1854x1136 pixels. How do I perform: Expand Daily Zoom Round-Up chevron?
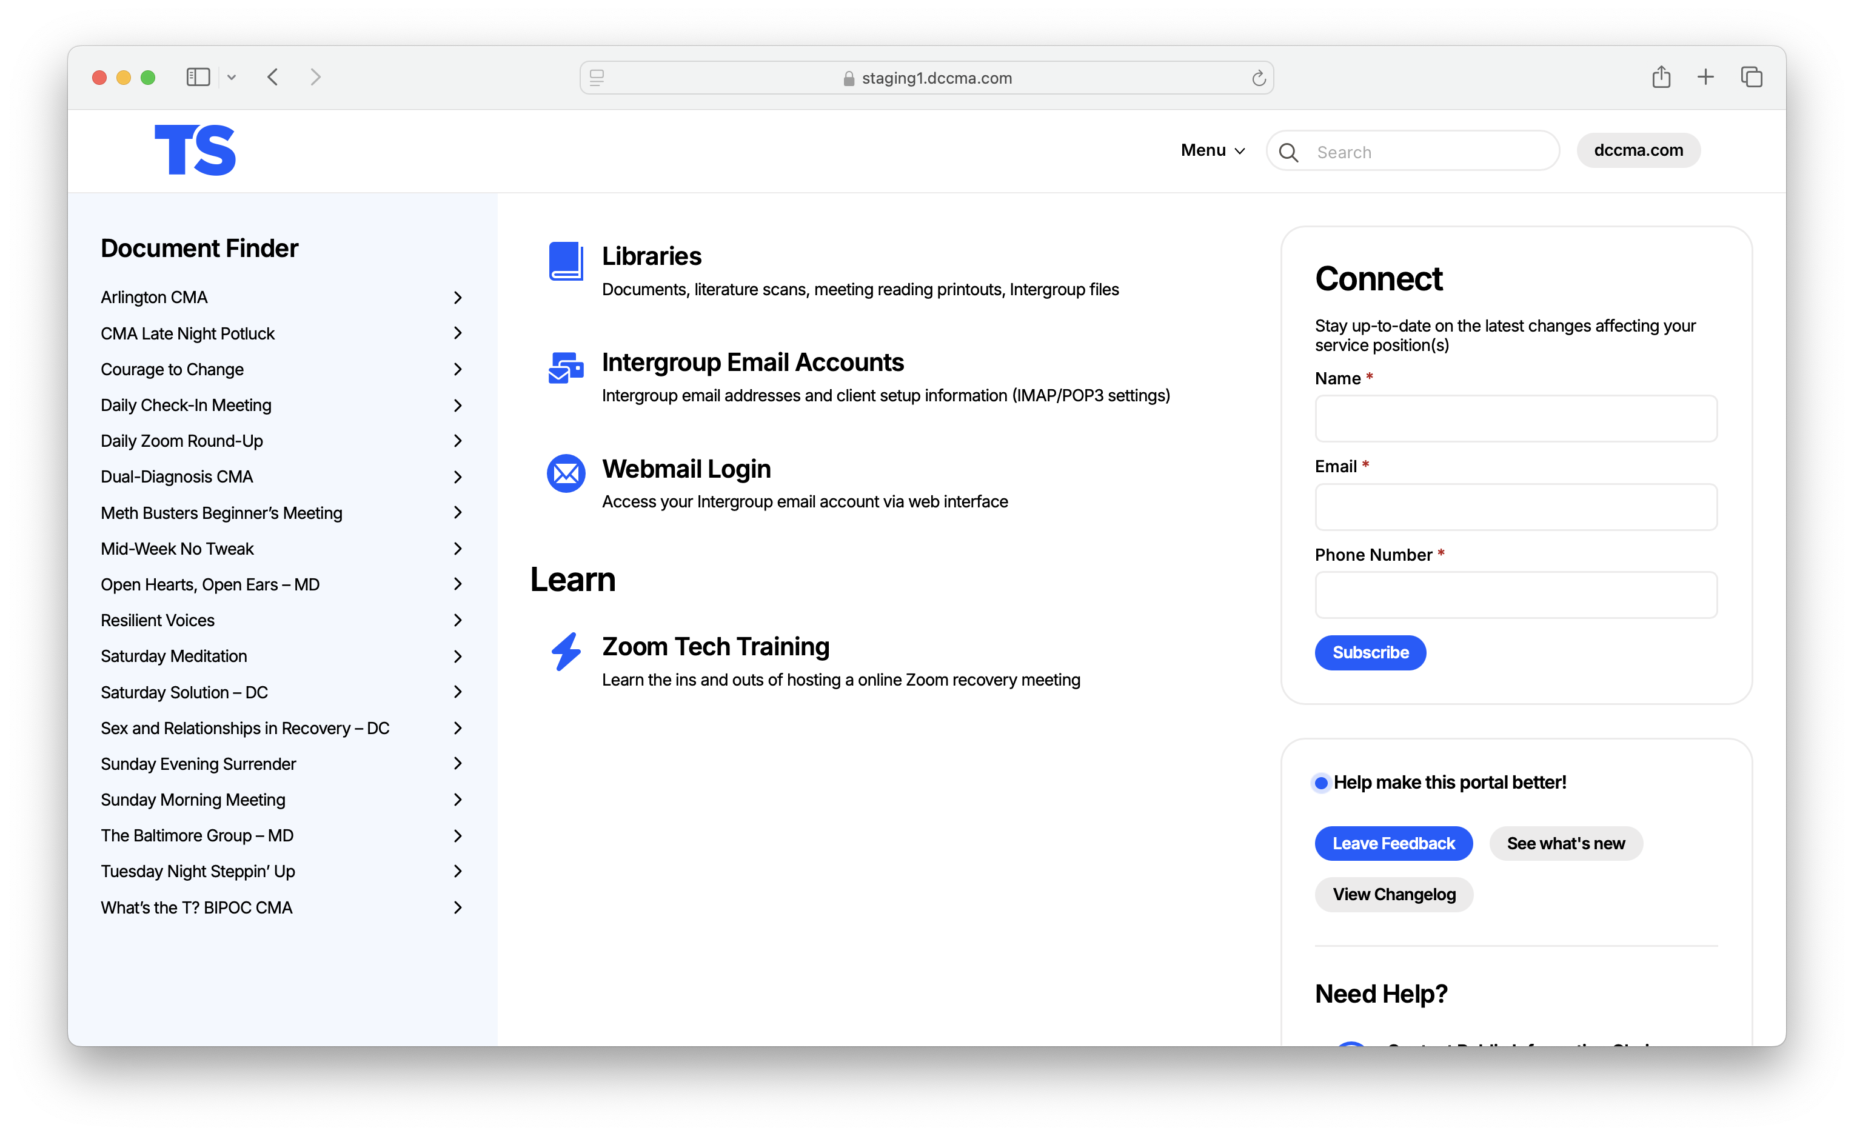(x=458, y=441)
